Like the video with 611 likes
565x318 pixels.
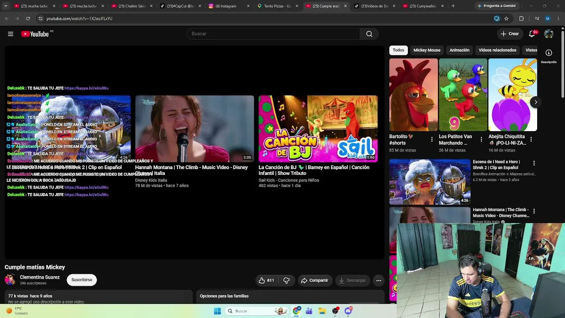(x=266, y=280)
